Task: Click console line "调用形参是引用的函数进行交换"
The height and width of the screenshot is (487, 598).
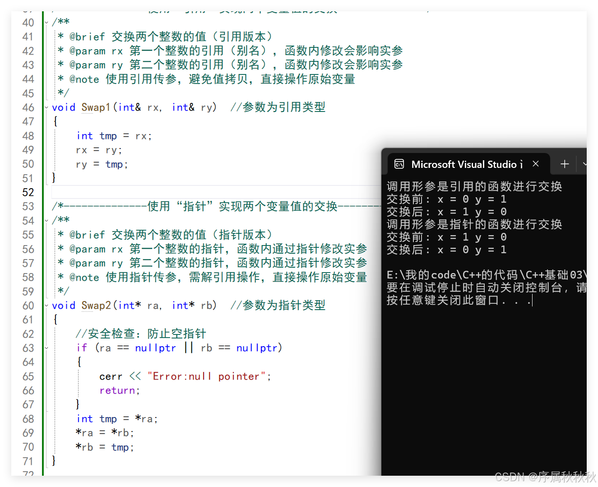Action: pos(474,186)
